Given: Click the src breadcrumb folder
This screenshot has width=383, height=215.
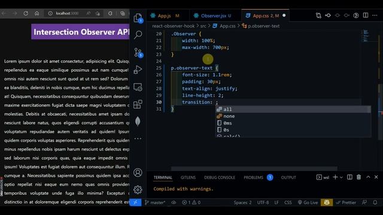Looking at the screenshot, I should click(x=203, y=26).
